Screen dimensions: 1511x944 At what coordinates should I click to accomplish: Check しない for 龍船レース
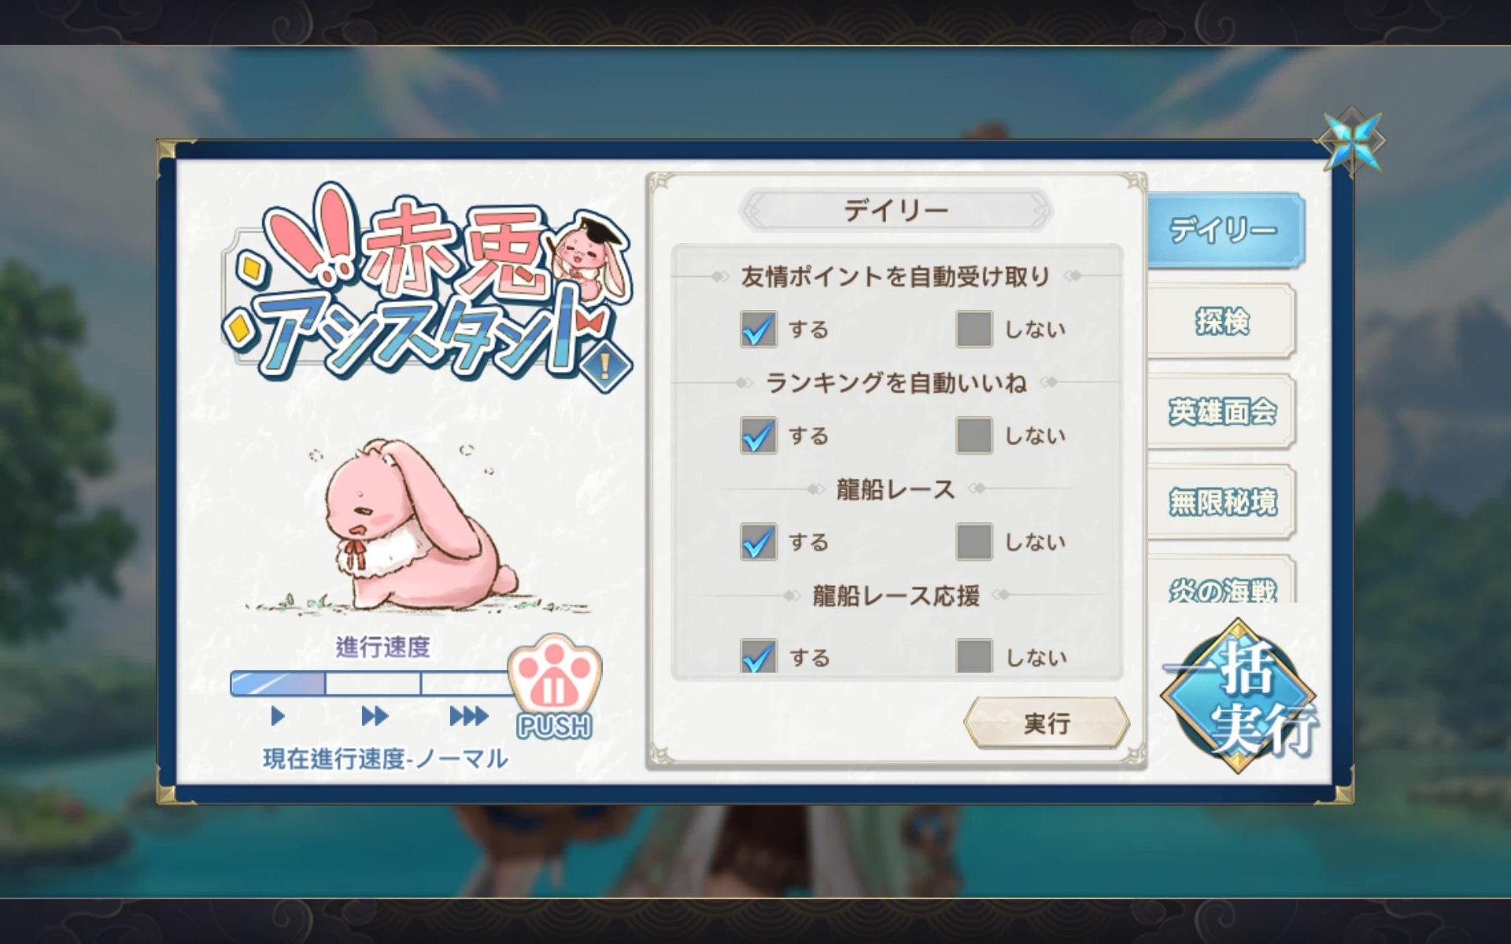(x=974, y=542)
